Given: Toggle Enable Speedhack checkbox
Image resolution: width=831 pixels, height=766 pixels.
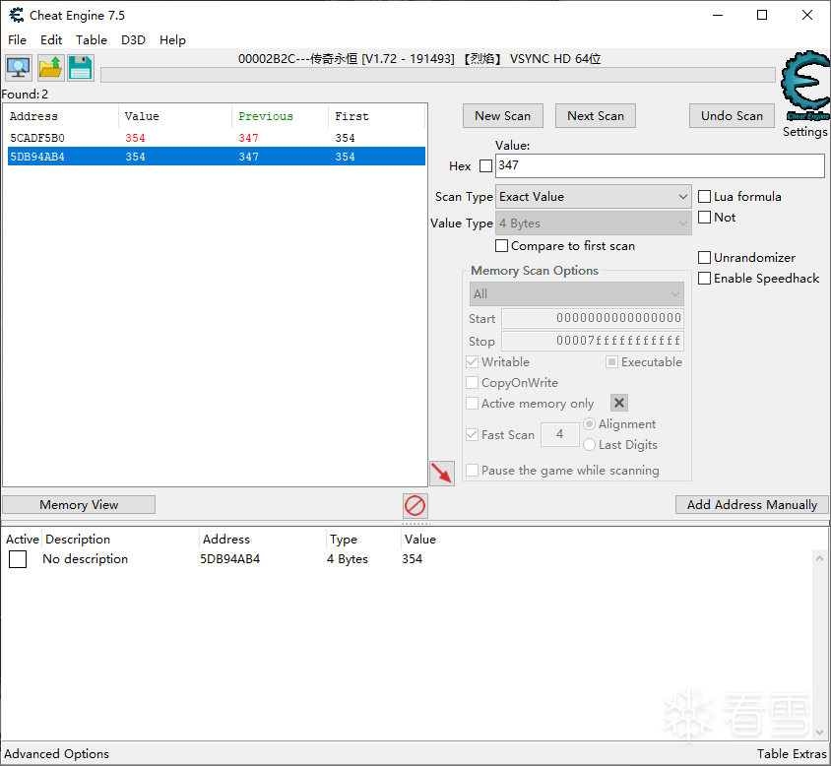Looking at the screenshot, I should point(704,279).
